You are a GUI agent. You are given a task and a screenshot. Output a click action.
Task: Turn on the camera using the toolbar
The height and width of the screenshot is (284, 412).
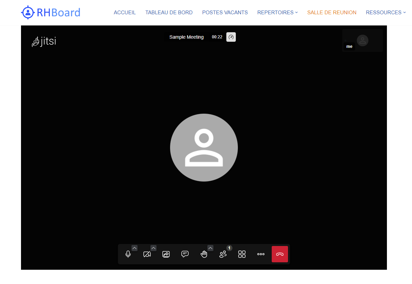coord(147,254)
